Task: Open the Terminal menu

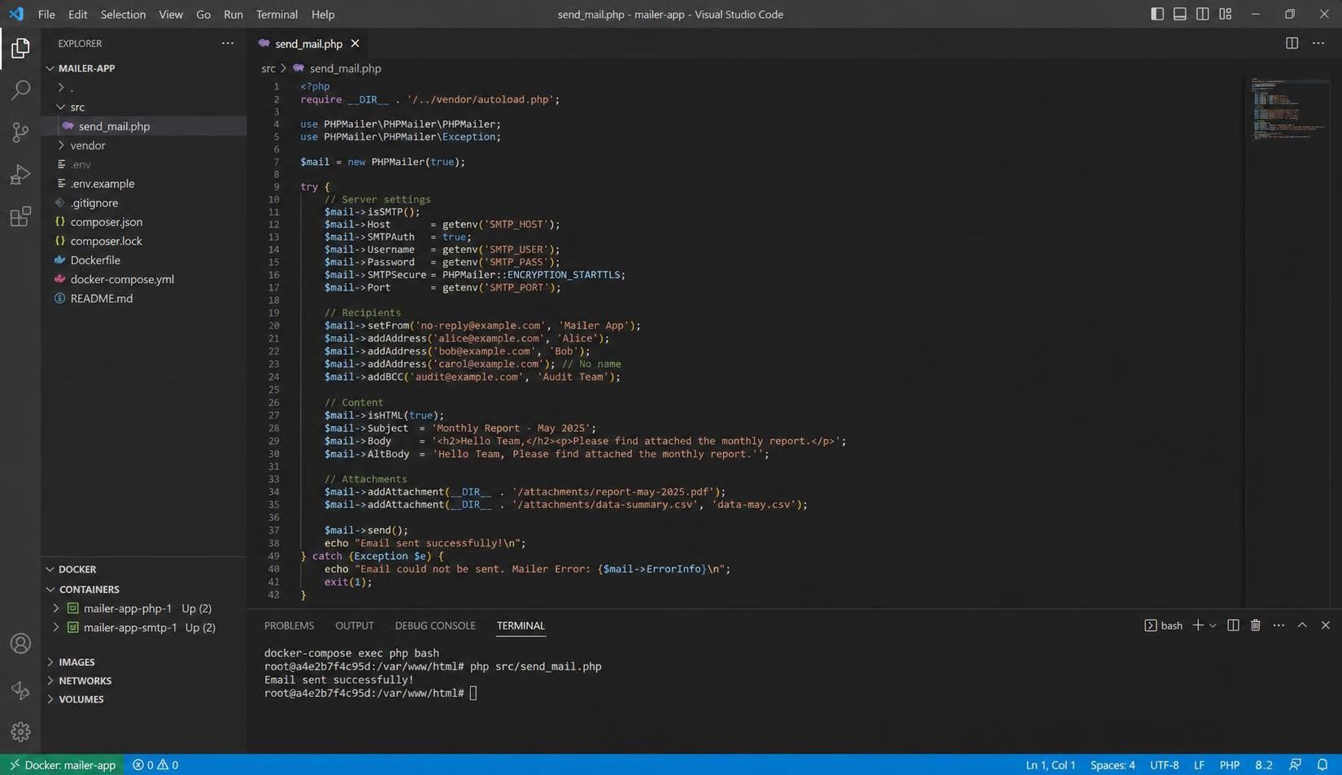Action: pyautogui.click(x=277, y=14)
